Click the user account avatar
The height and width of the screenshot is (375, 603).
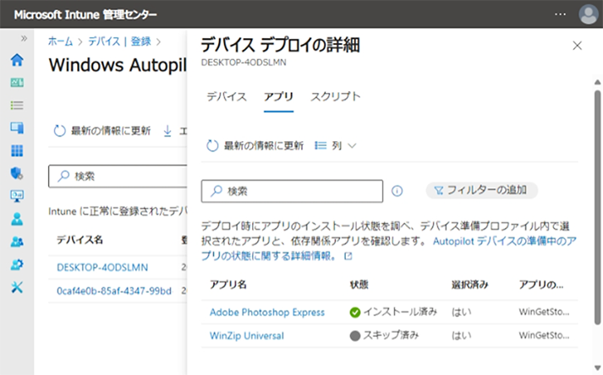click(x=589, y=14)
